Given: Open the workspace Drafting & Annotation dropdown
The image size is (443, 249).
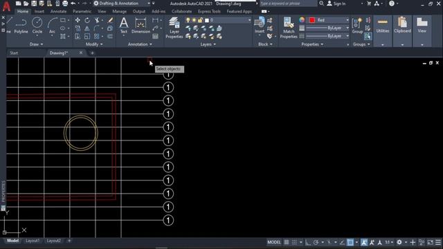Looking at the screenshot, I should tap(122, 3).
